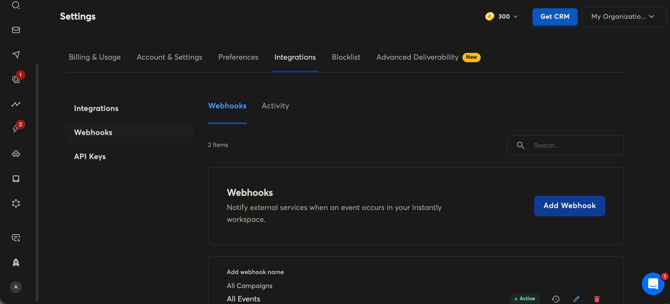Viewport: 670px width, 304px height.
Task: Open the chat support bubble
Action: [x=653, y=284]
